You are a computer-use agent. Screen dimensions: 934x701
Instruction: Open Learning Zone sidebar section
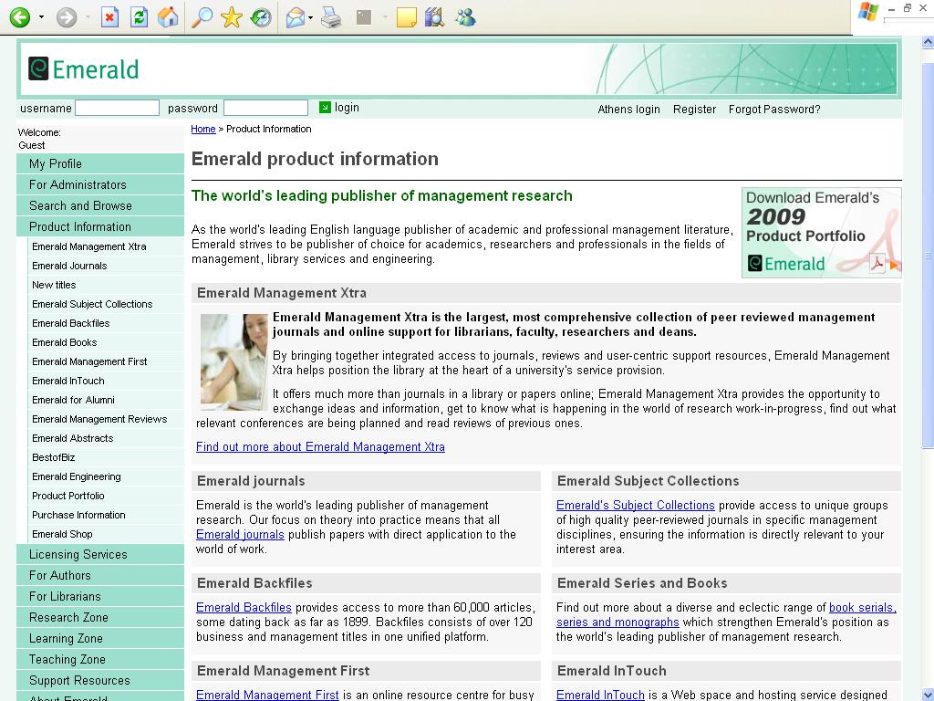[100, 638]
